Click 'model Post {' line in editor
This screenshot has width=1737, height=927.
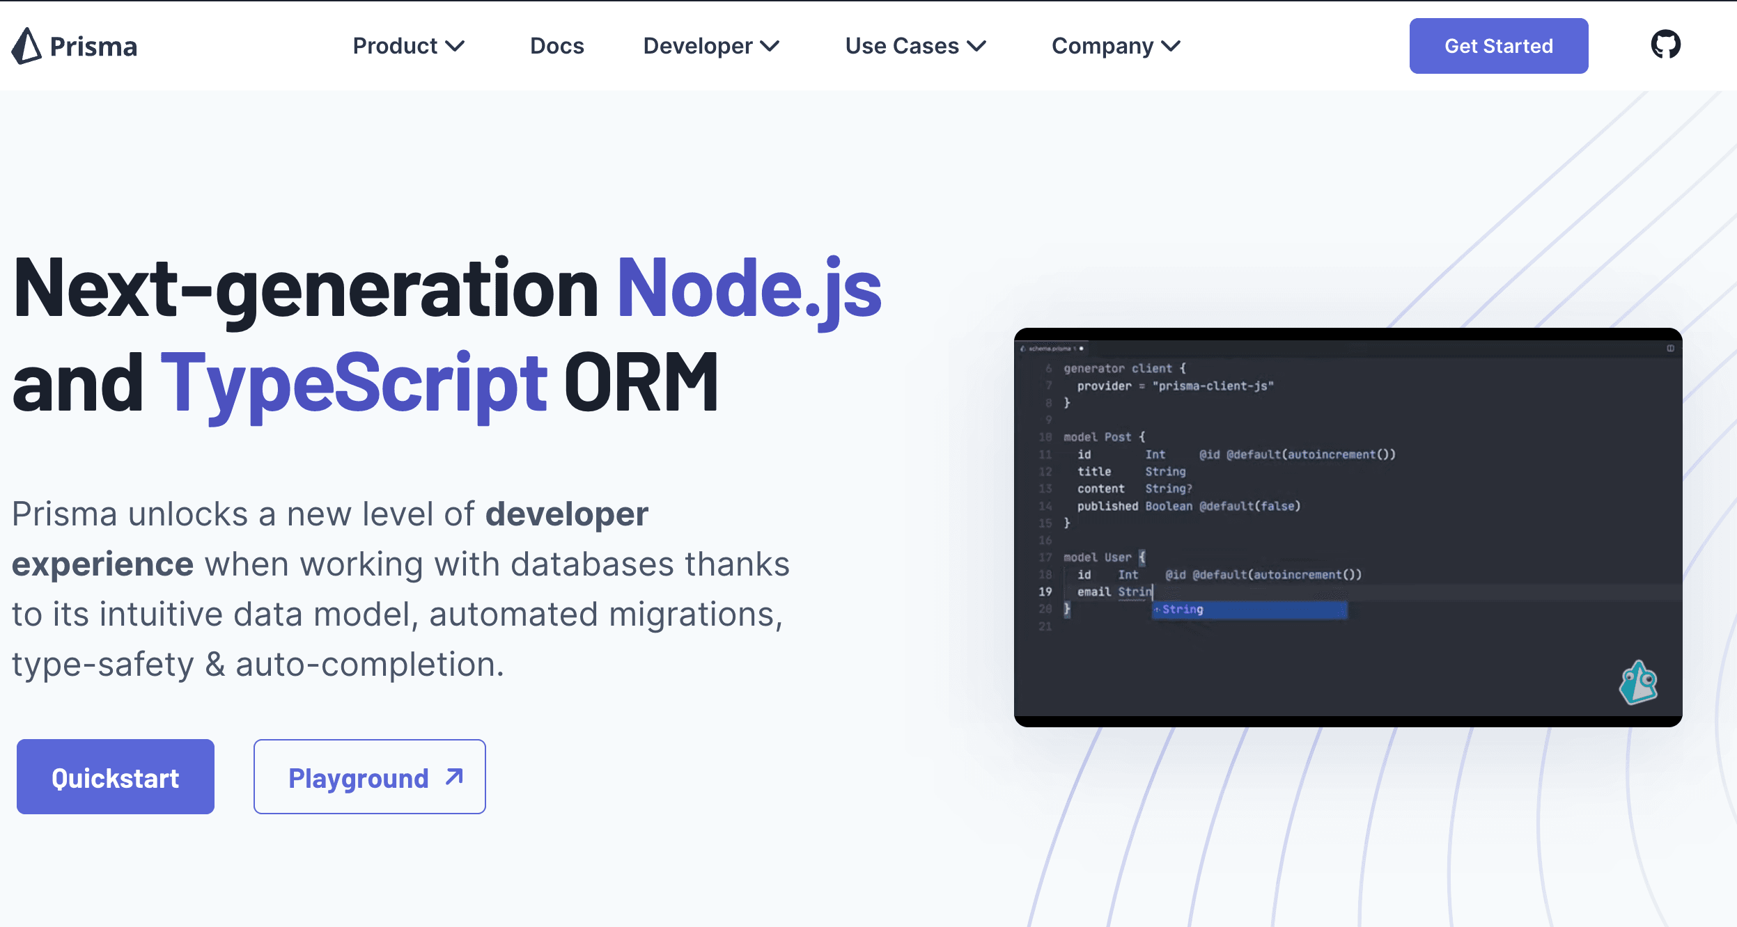click(x=1104, y=437)
